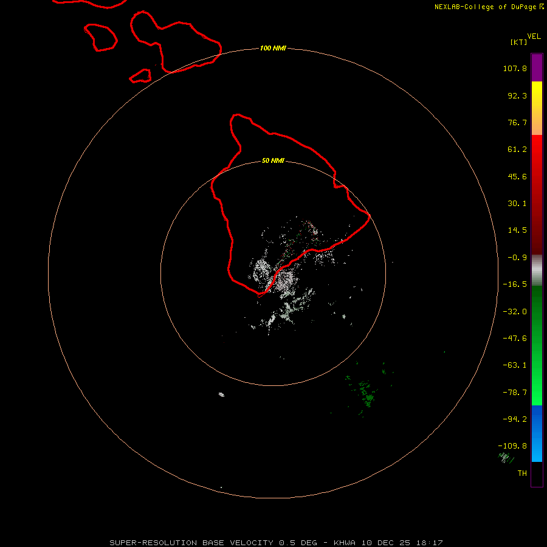Click the Super-Resolution Base Velocity caption
547x547 pixels.
[x=276, y=543]
